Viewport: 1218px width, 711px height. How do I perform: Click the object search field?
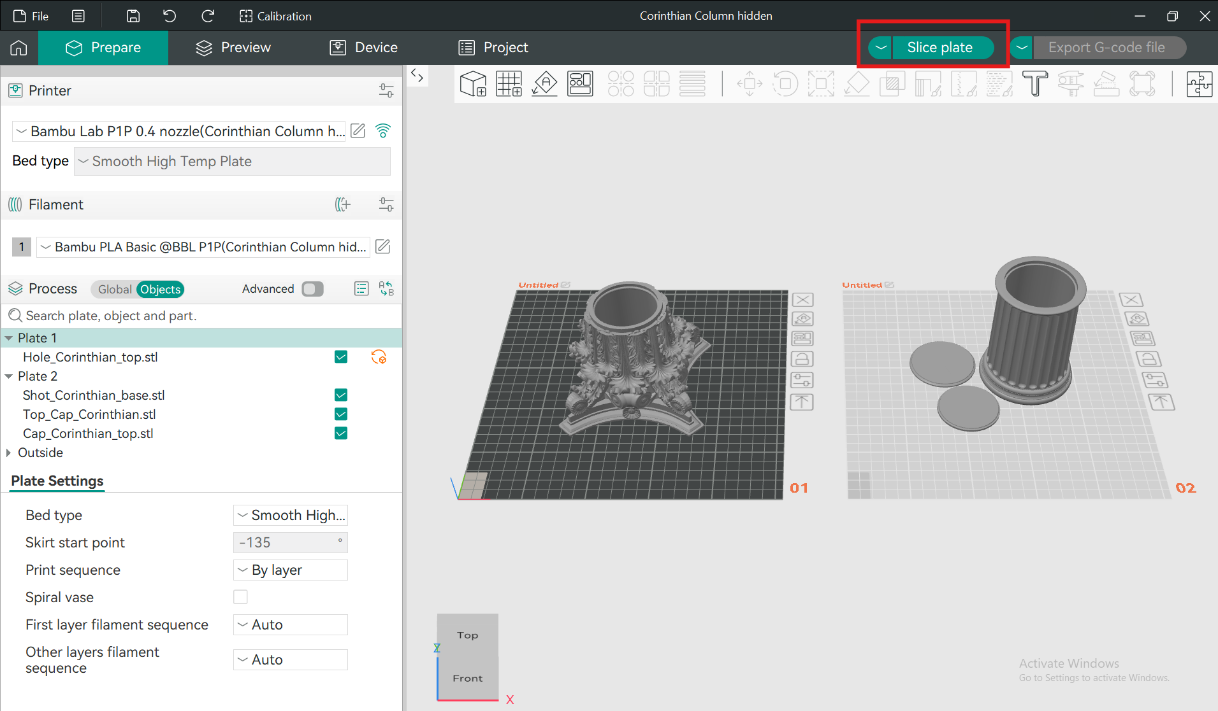point(204,316)
